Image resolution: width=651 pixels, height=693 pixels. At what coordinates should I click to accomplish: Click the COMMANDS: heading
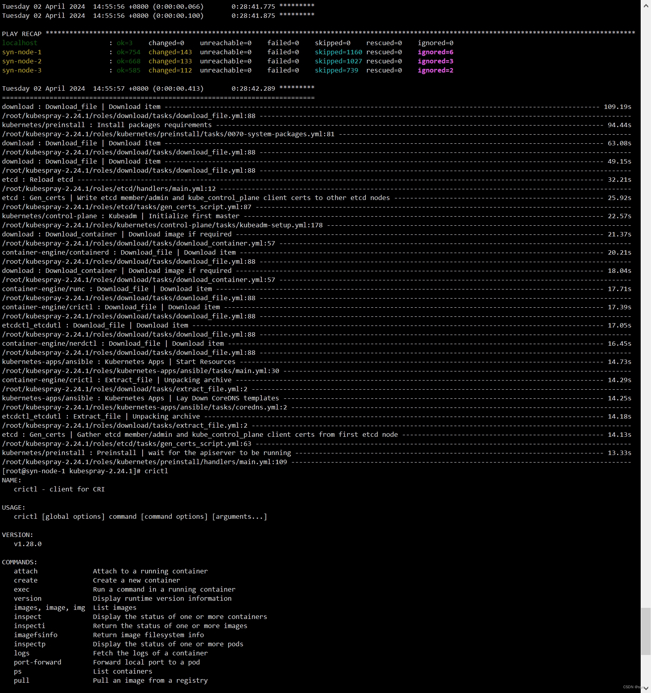coord(20,562)
